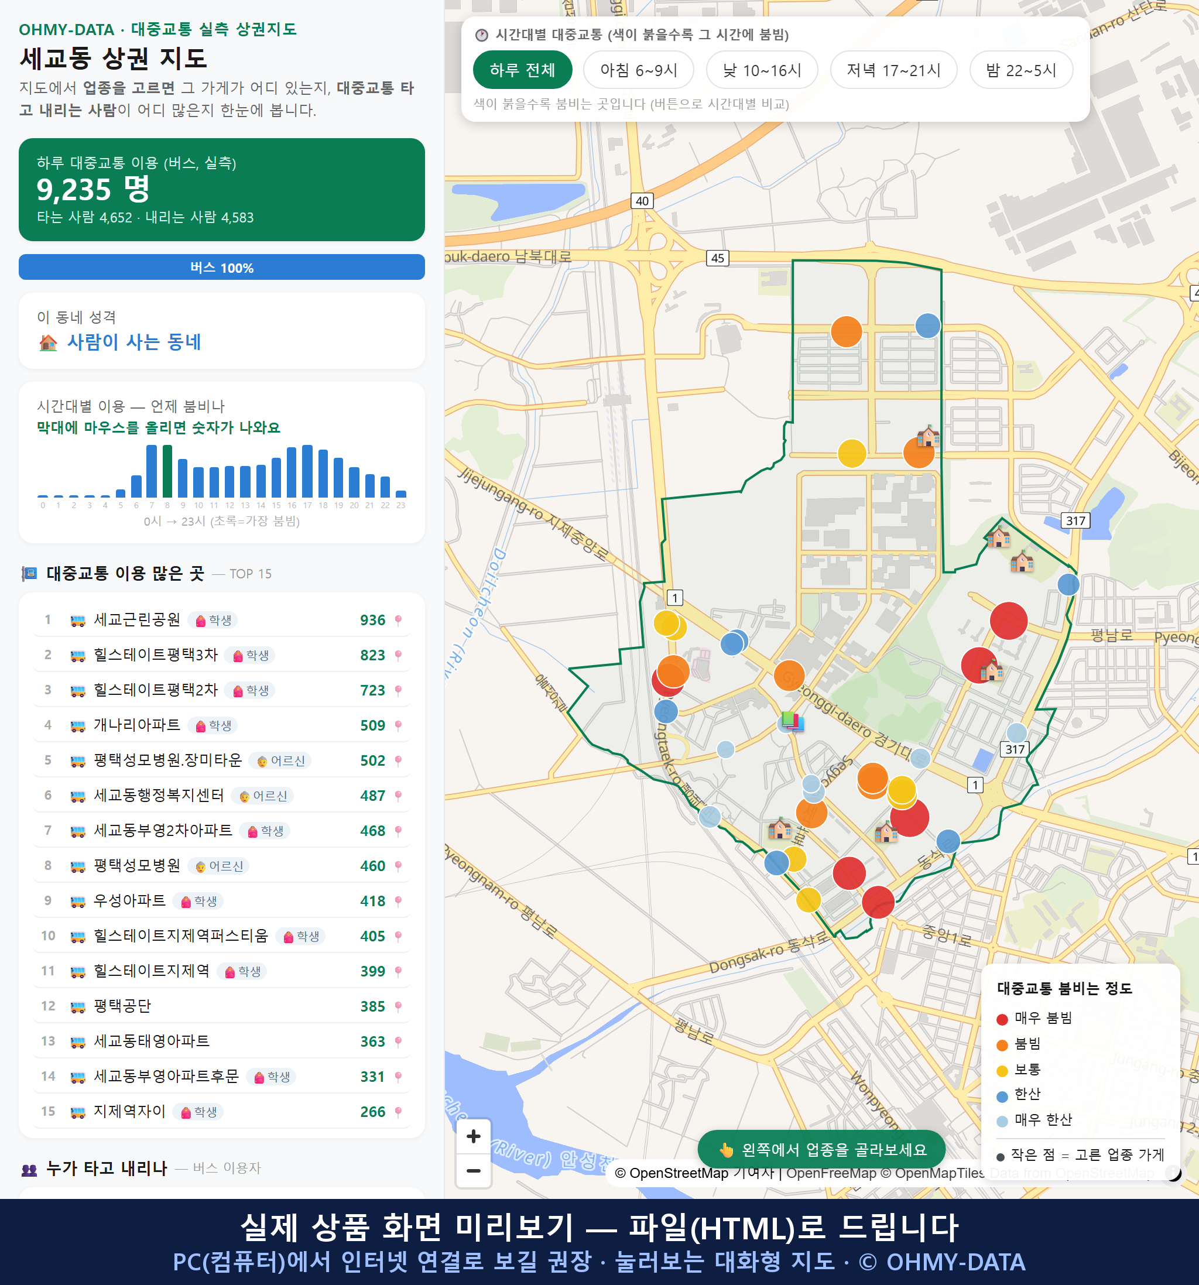Click the house icon by 사람이 사는 동네
Screen dimensions: 1199x1285
[x=48, y=342]
